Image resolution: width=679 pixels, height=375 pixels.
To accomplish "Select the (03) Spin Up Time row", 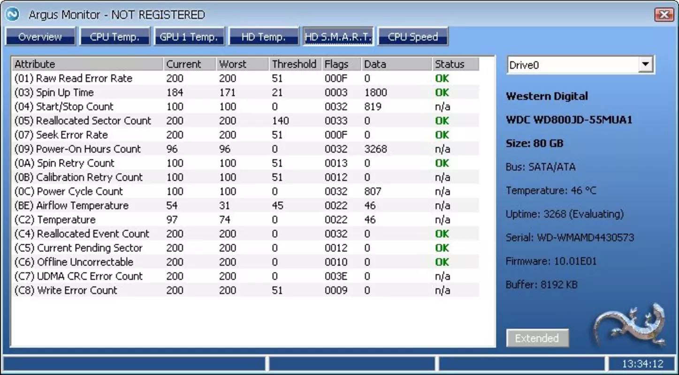I will [246, 92].
